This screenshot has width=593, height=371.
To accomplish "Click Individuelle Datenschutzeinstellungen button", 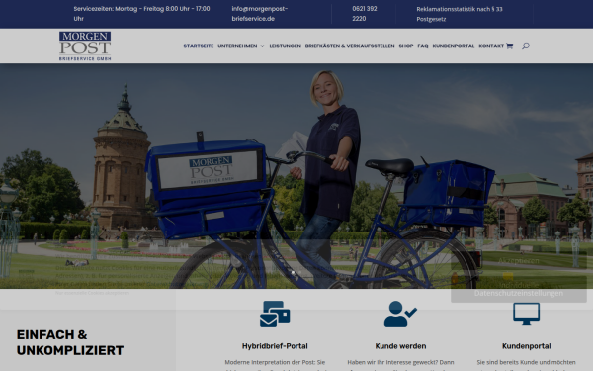I will pyautogui.click(x=519, y=289).
